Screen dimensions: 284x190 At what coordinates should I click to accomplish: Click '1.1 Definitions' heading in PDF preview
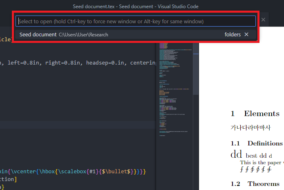click(x=257, y=143)
